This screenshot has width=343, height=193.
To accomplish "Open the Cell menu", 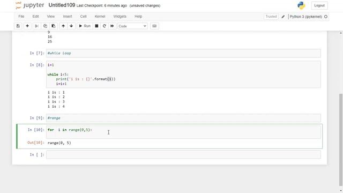I will tap(84, 17).
